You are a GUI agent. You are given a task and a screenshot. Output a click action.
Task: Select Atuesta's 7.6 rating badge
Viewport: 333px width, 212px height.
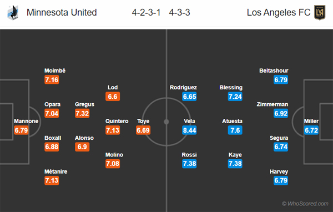coord(235,130)
